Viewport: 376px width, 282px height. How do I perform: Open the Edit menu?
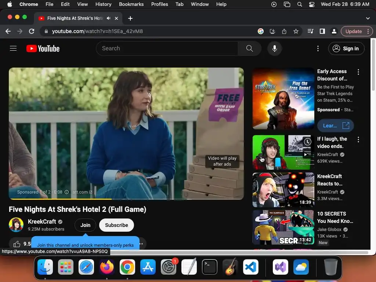(65, 4)
